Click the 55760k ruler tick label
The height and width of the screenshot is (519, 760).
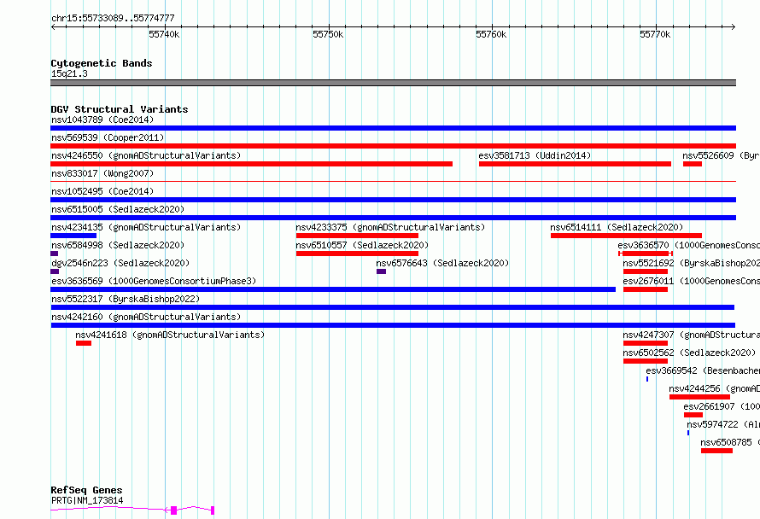(491, 34)
